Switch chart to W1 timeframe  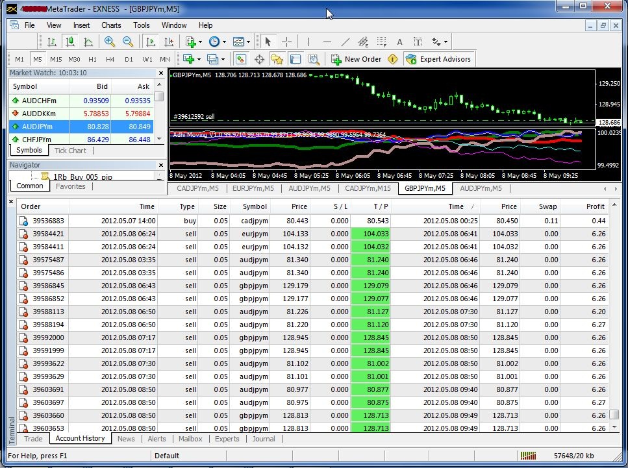pos(147,59)
